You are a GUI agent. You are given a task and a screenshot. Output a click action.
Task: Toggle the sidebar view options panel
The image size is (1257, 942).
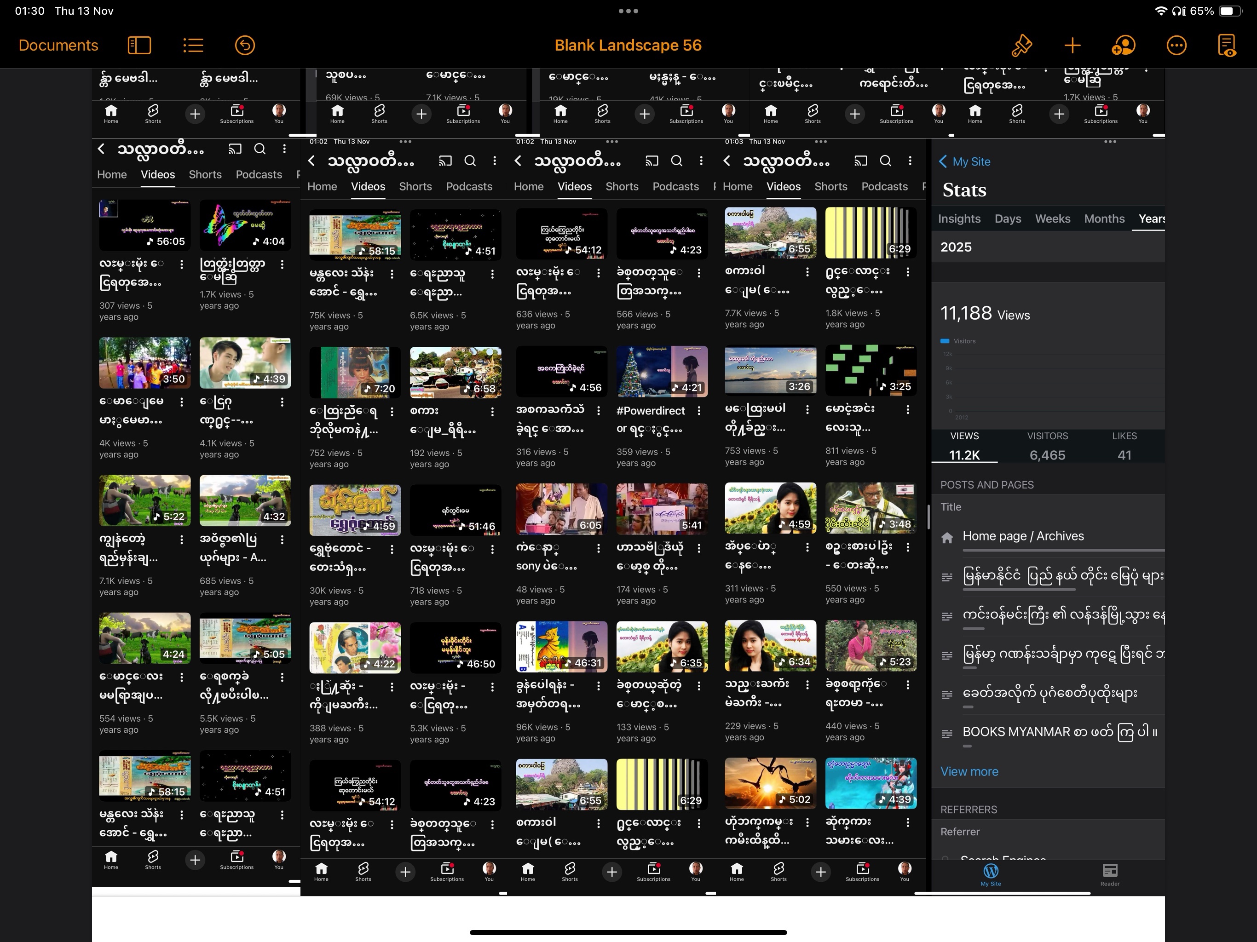[x=139, y=46]
